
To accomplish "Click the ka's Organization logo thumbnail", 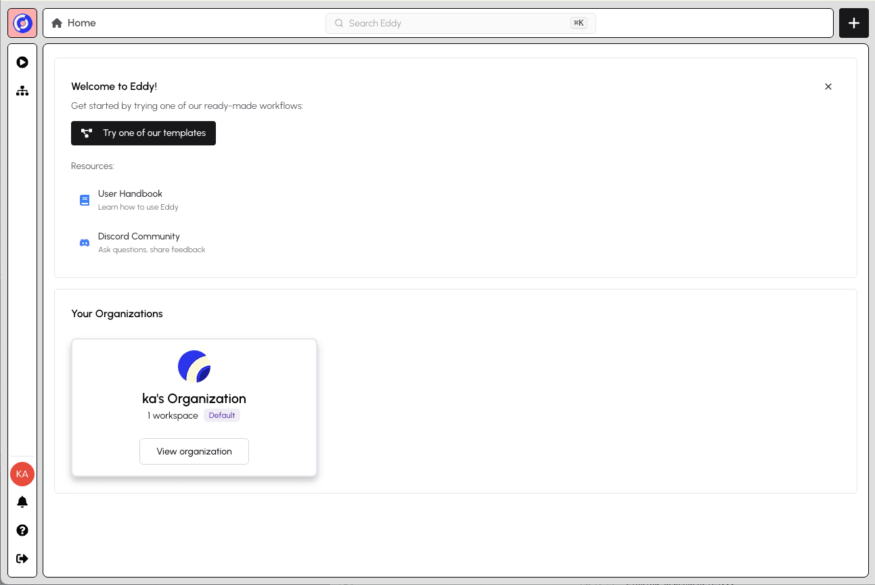I will 194,366.
